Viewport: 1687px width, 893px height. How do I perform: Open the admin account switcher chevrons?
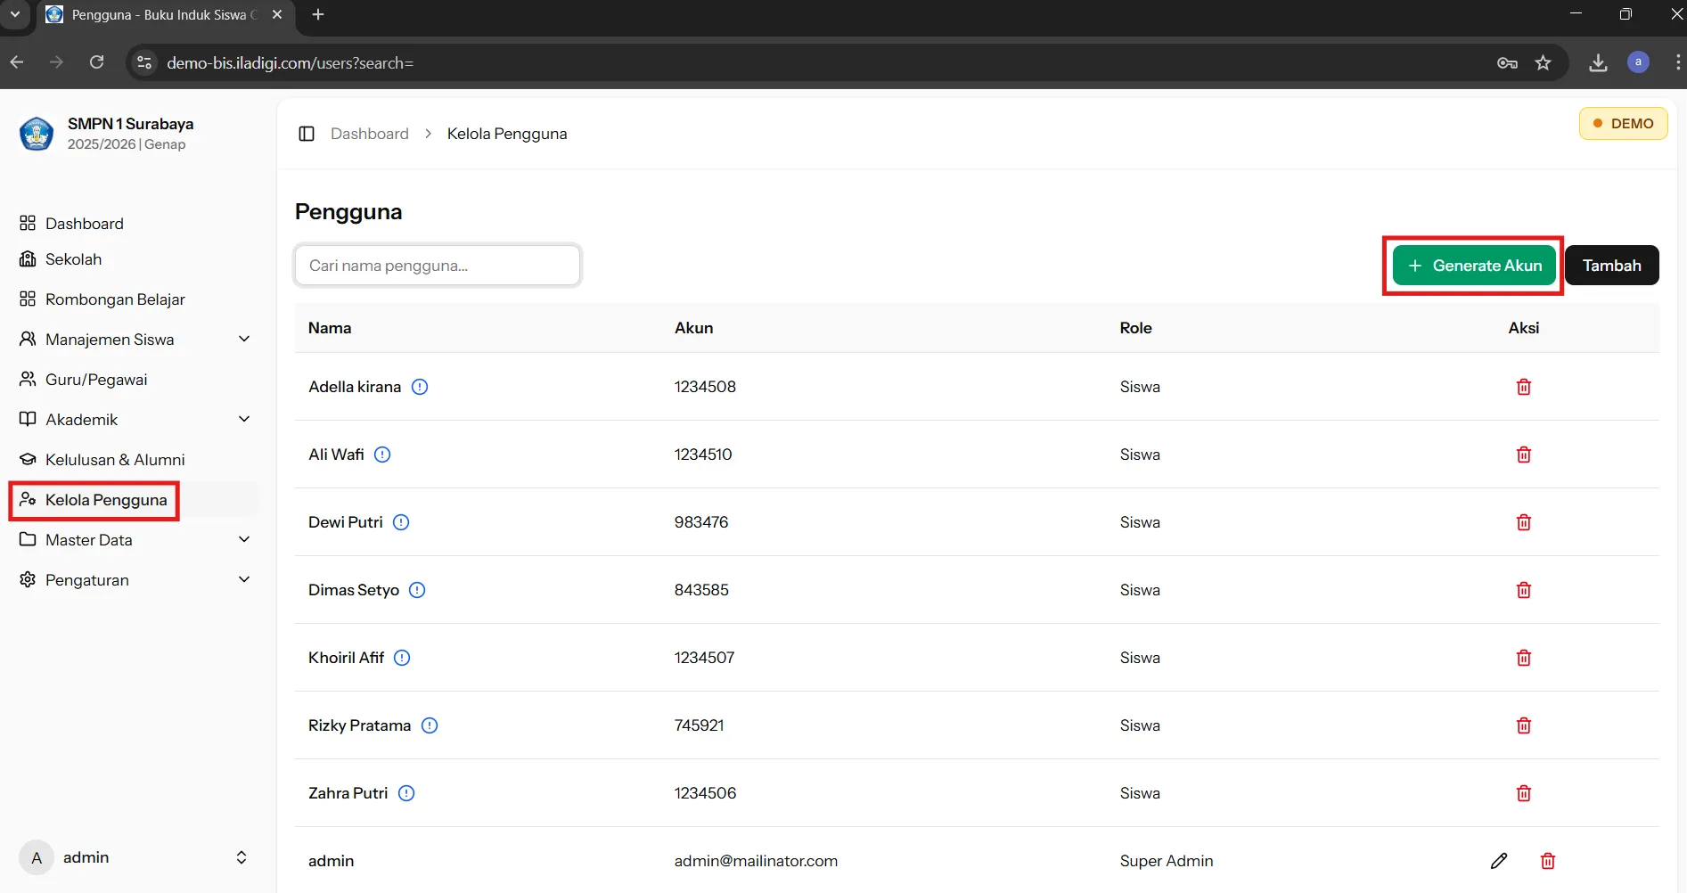tap(242, 857)
